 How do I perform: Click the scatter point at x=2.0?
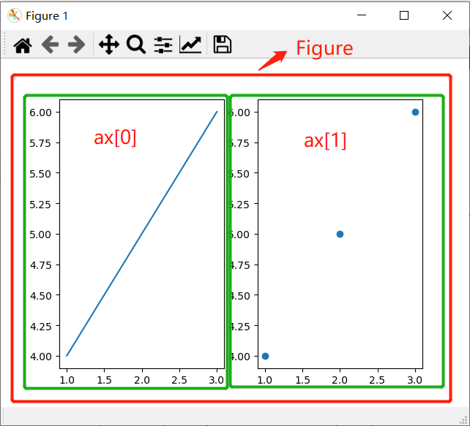(340, 234)
